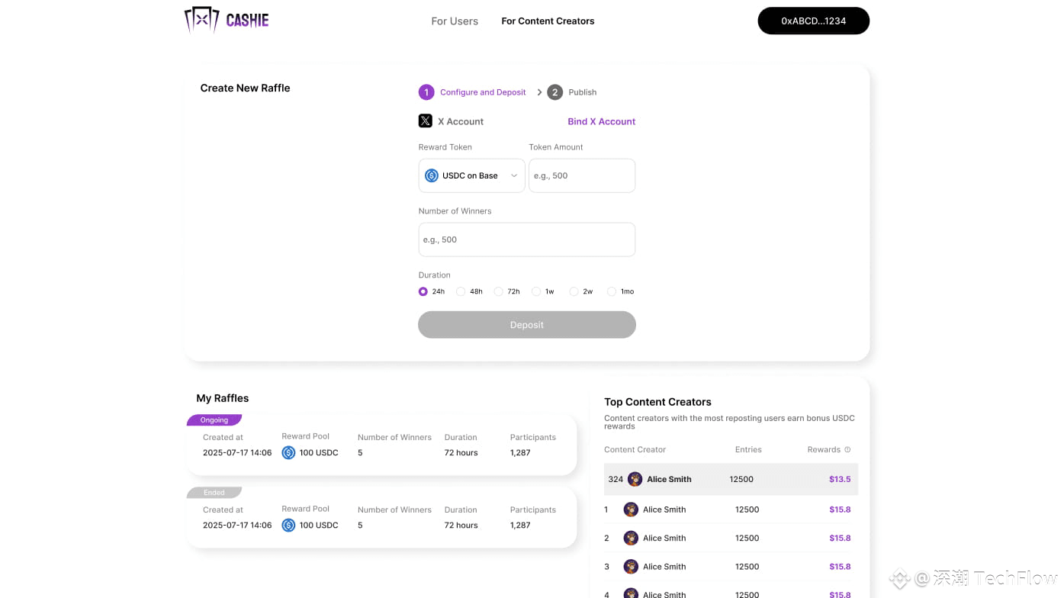Viewport: 1064px width, 598px height.
Task: Expand the step chevron before Publish
Action: coord(539,92)
